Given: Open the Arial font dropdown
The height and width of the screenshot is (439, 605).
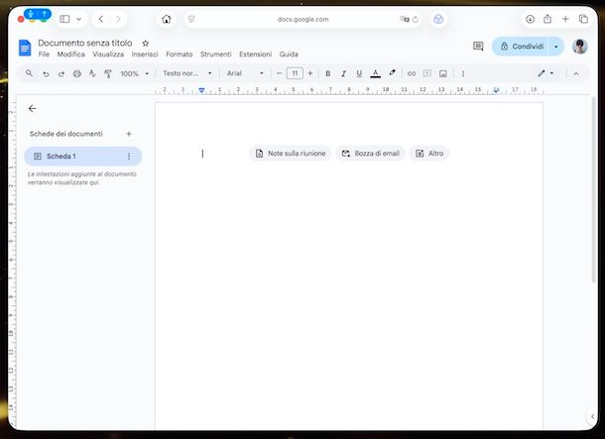Looking at the screenshot, I should [245, 73].
